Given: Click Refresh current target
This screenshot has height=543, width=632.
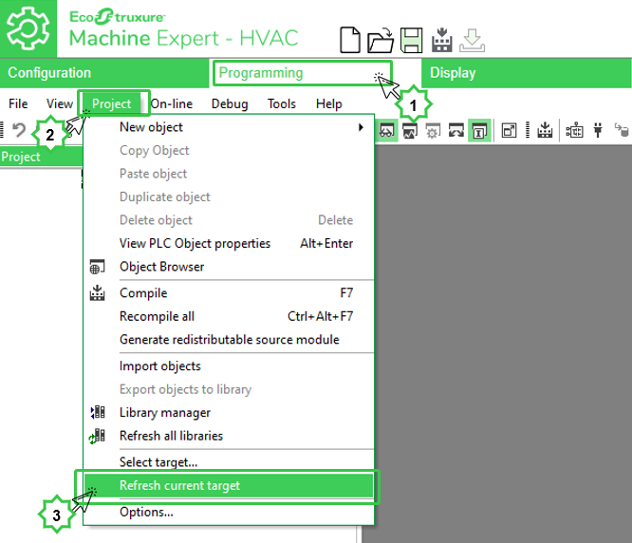Looking at the screenshot, I should [229, 485].
